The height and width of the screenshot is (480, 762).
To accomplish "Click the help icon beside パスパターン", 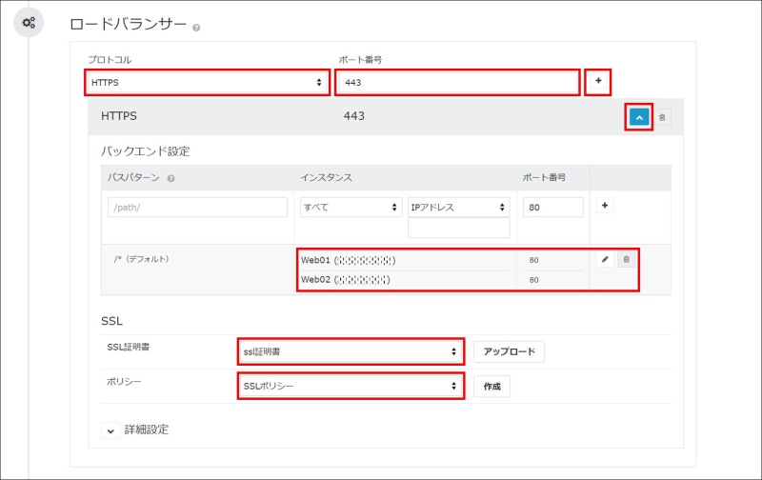I will (x=170, y=178).
